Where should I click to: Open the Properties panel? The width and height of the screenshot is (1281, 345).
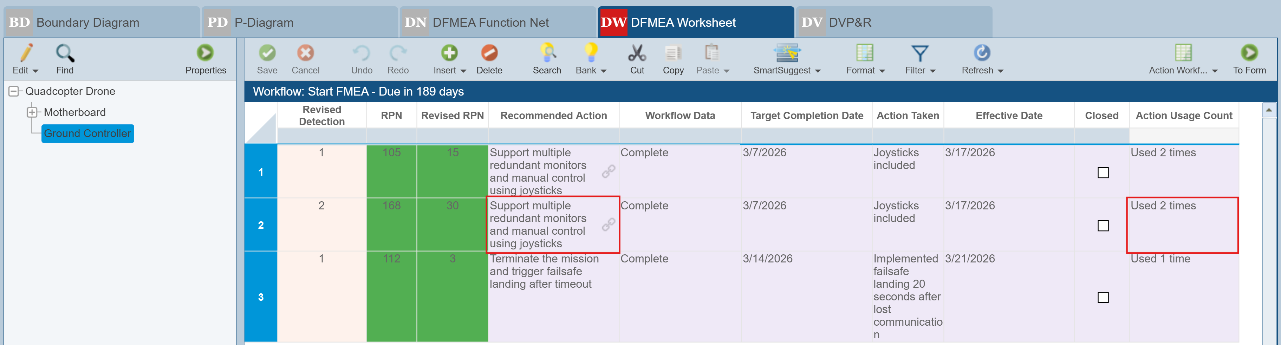[x=205, y=53]
